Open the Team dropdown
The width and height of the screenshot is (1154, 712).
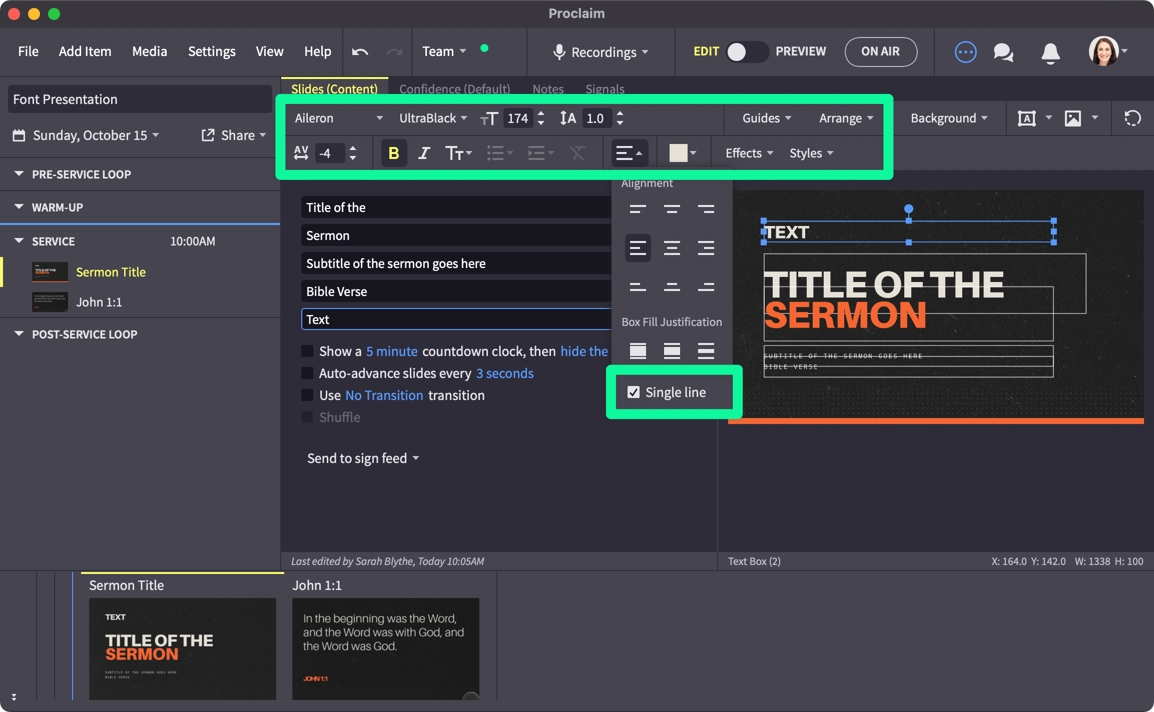tap(444, 51)
